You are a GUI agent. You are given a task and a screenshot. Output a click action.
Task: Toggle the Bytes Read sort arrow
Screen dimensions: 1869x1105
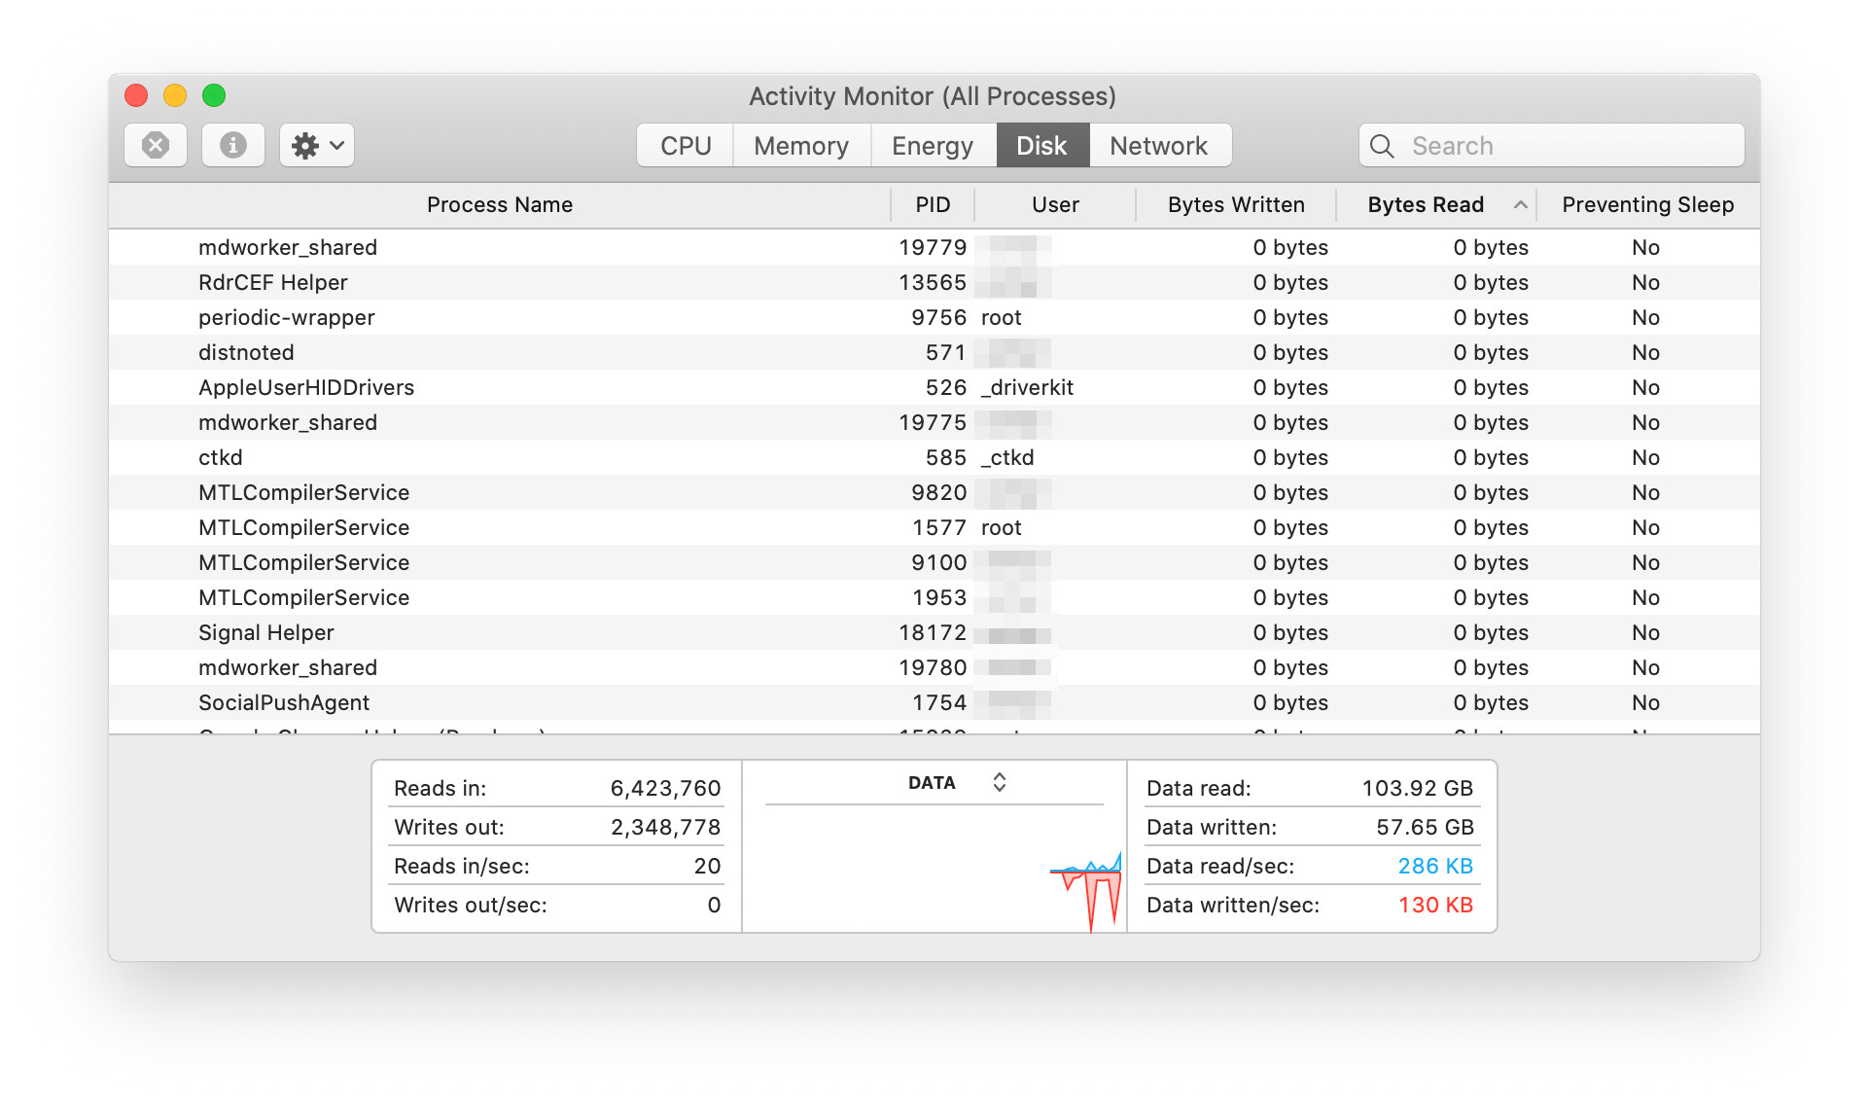click(x=1520, y=205)
